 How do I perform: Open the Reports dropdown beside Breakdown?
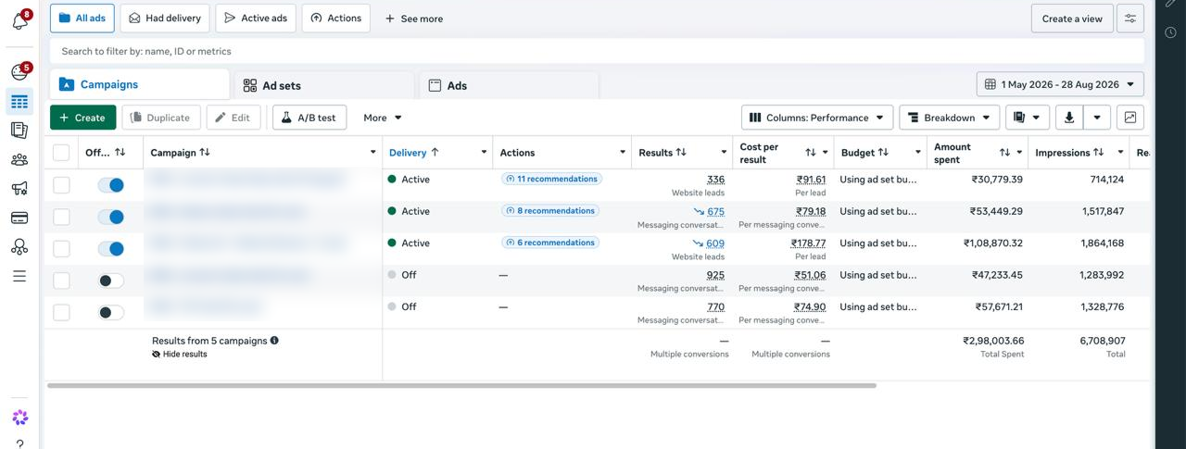pyautogui.click(x=1027, y=118)
